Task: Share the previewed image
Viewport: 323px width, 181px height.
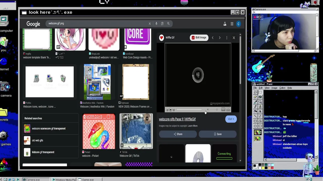Action: pyautogui.click(x=178, y=134)
